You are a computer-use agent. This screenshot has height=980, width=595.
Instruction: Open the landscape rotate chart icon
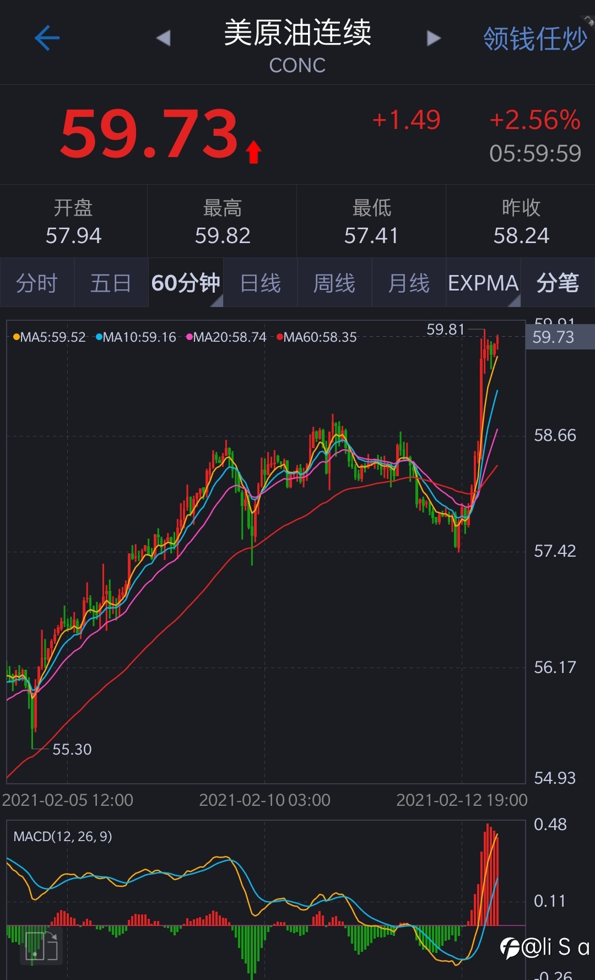41,946
